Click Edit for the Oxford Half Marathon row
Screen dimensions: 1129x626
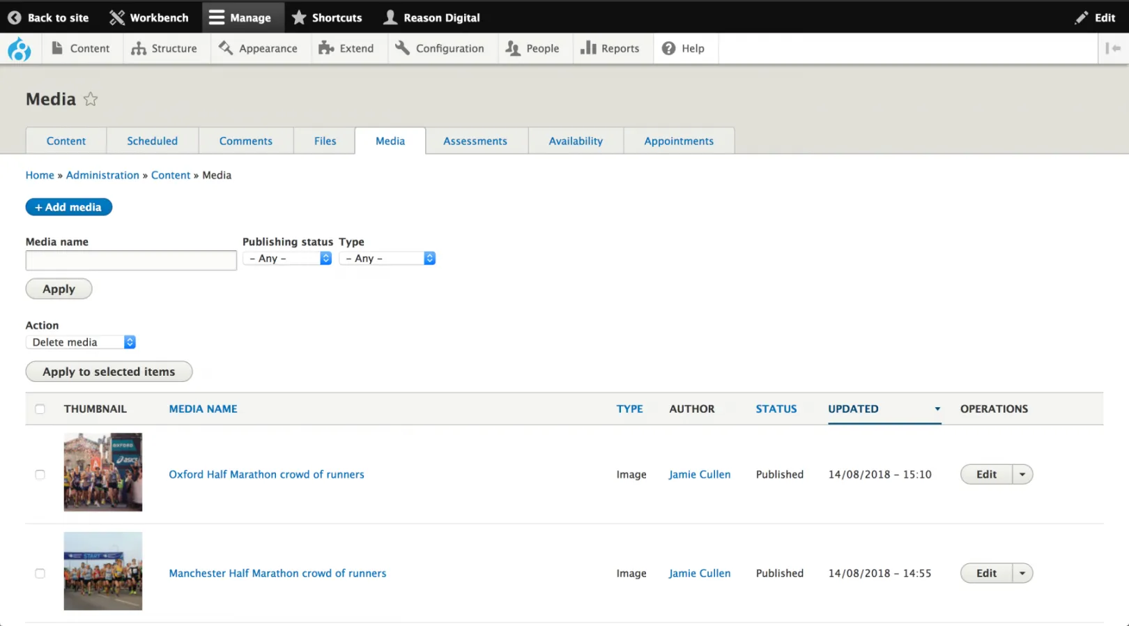[x=986, y=475]
